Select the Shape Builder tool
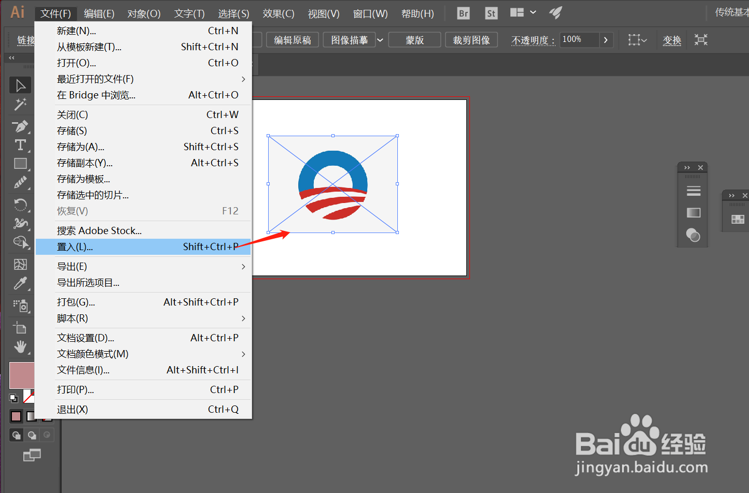Image resolution: width=749 pixels, height=493 pixels. pos(20,242)
